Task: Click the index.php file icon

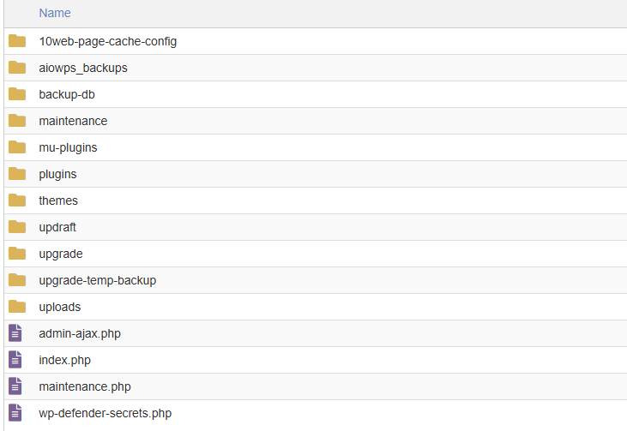Action: [15, 360]
